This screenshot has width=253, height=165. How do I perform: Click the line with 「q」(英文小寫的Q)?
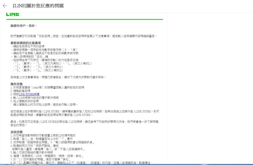point(38,71)
